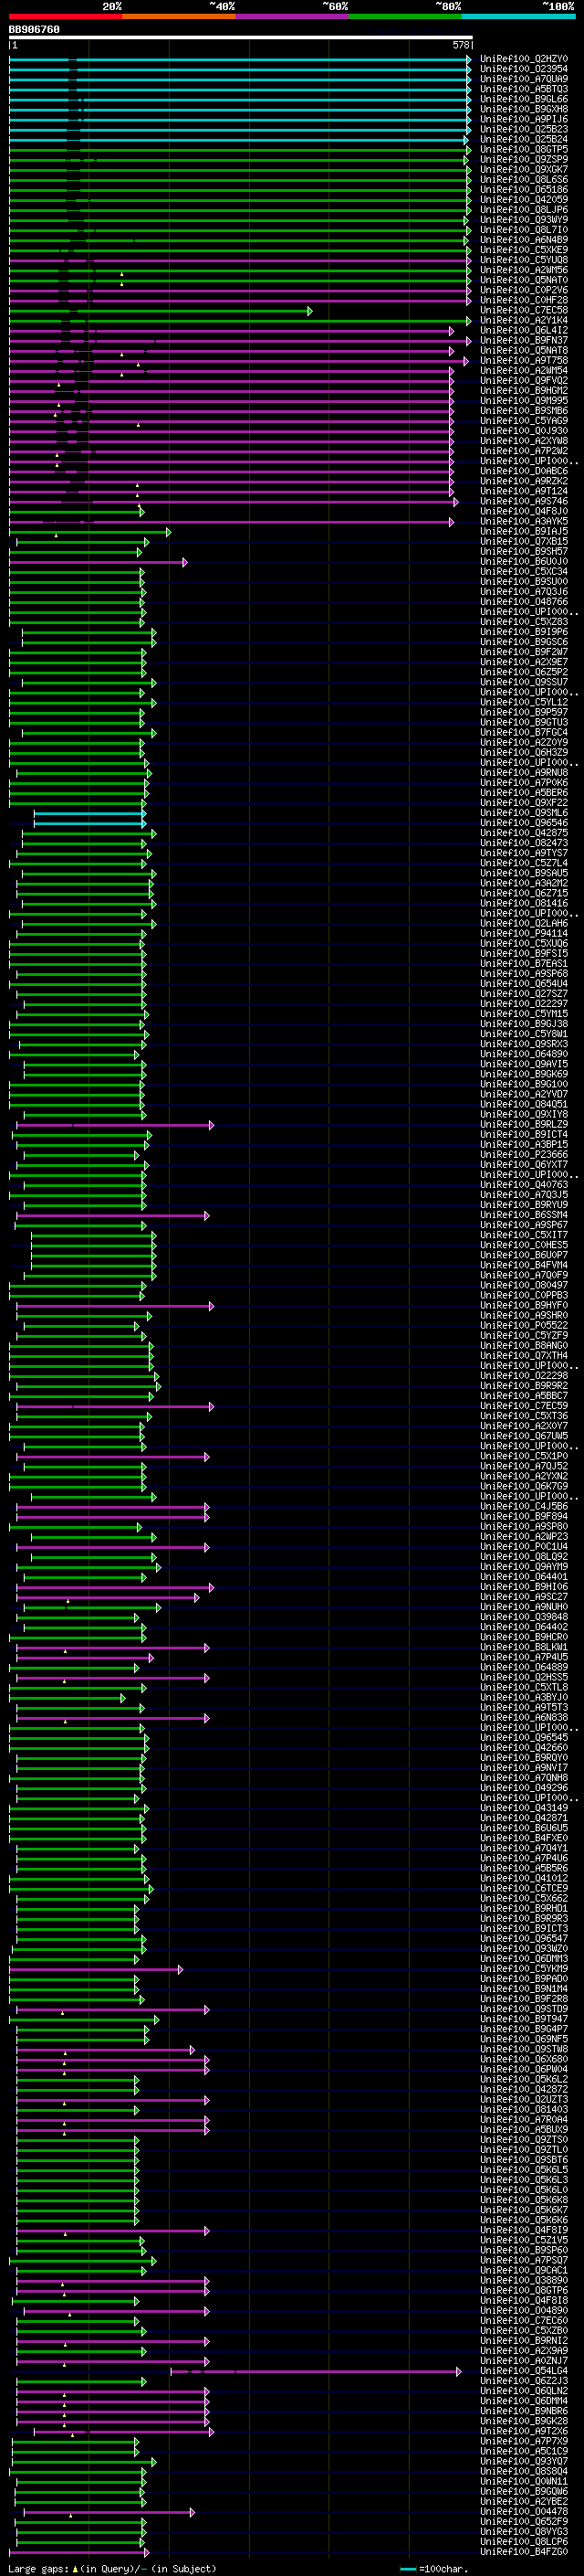This screenshot has width=584, height=2576.
Task: Select the UniRef100_A2Y1K4 label
Action: [x=524, y=320]
